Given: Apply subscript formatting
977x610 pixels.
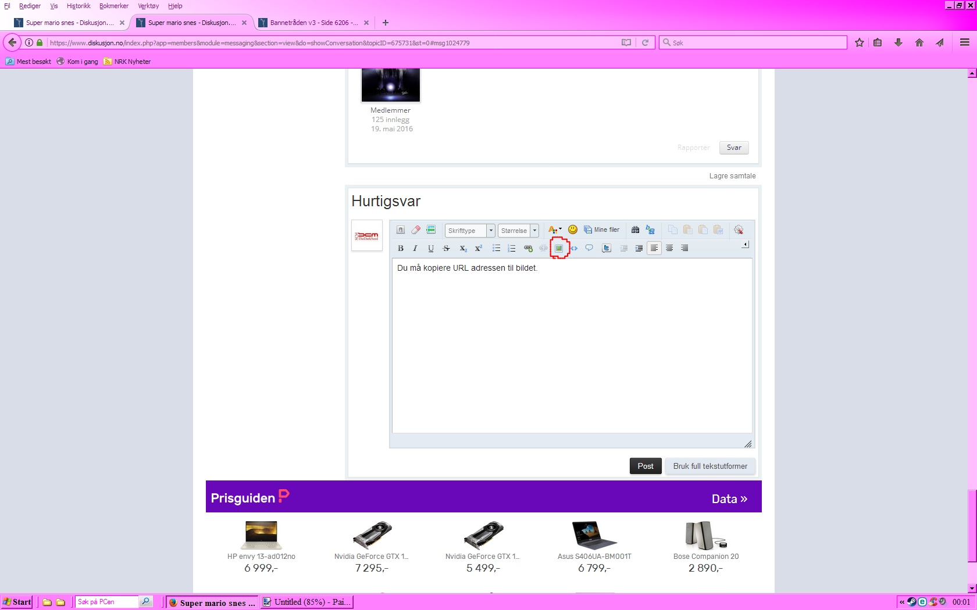Looking at the screenshot, I should [x=463, y=248].
